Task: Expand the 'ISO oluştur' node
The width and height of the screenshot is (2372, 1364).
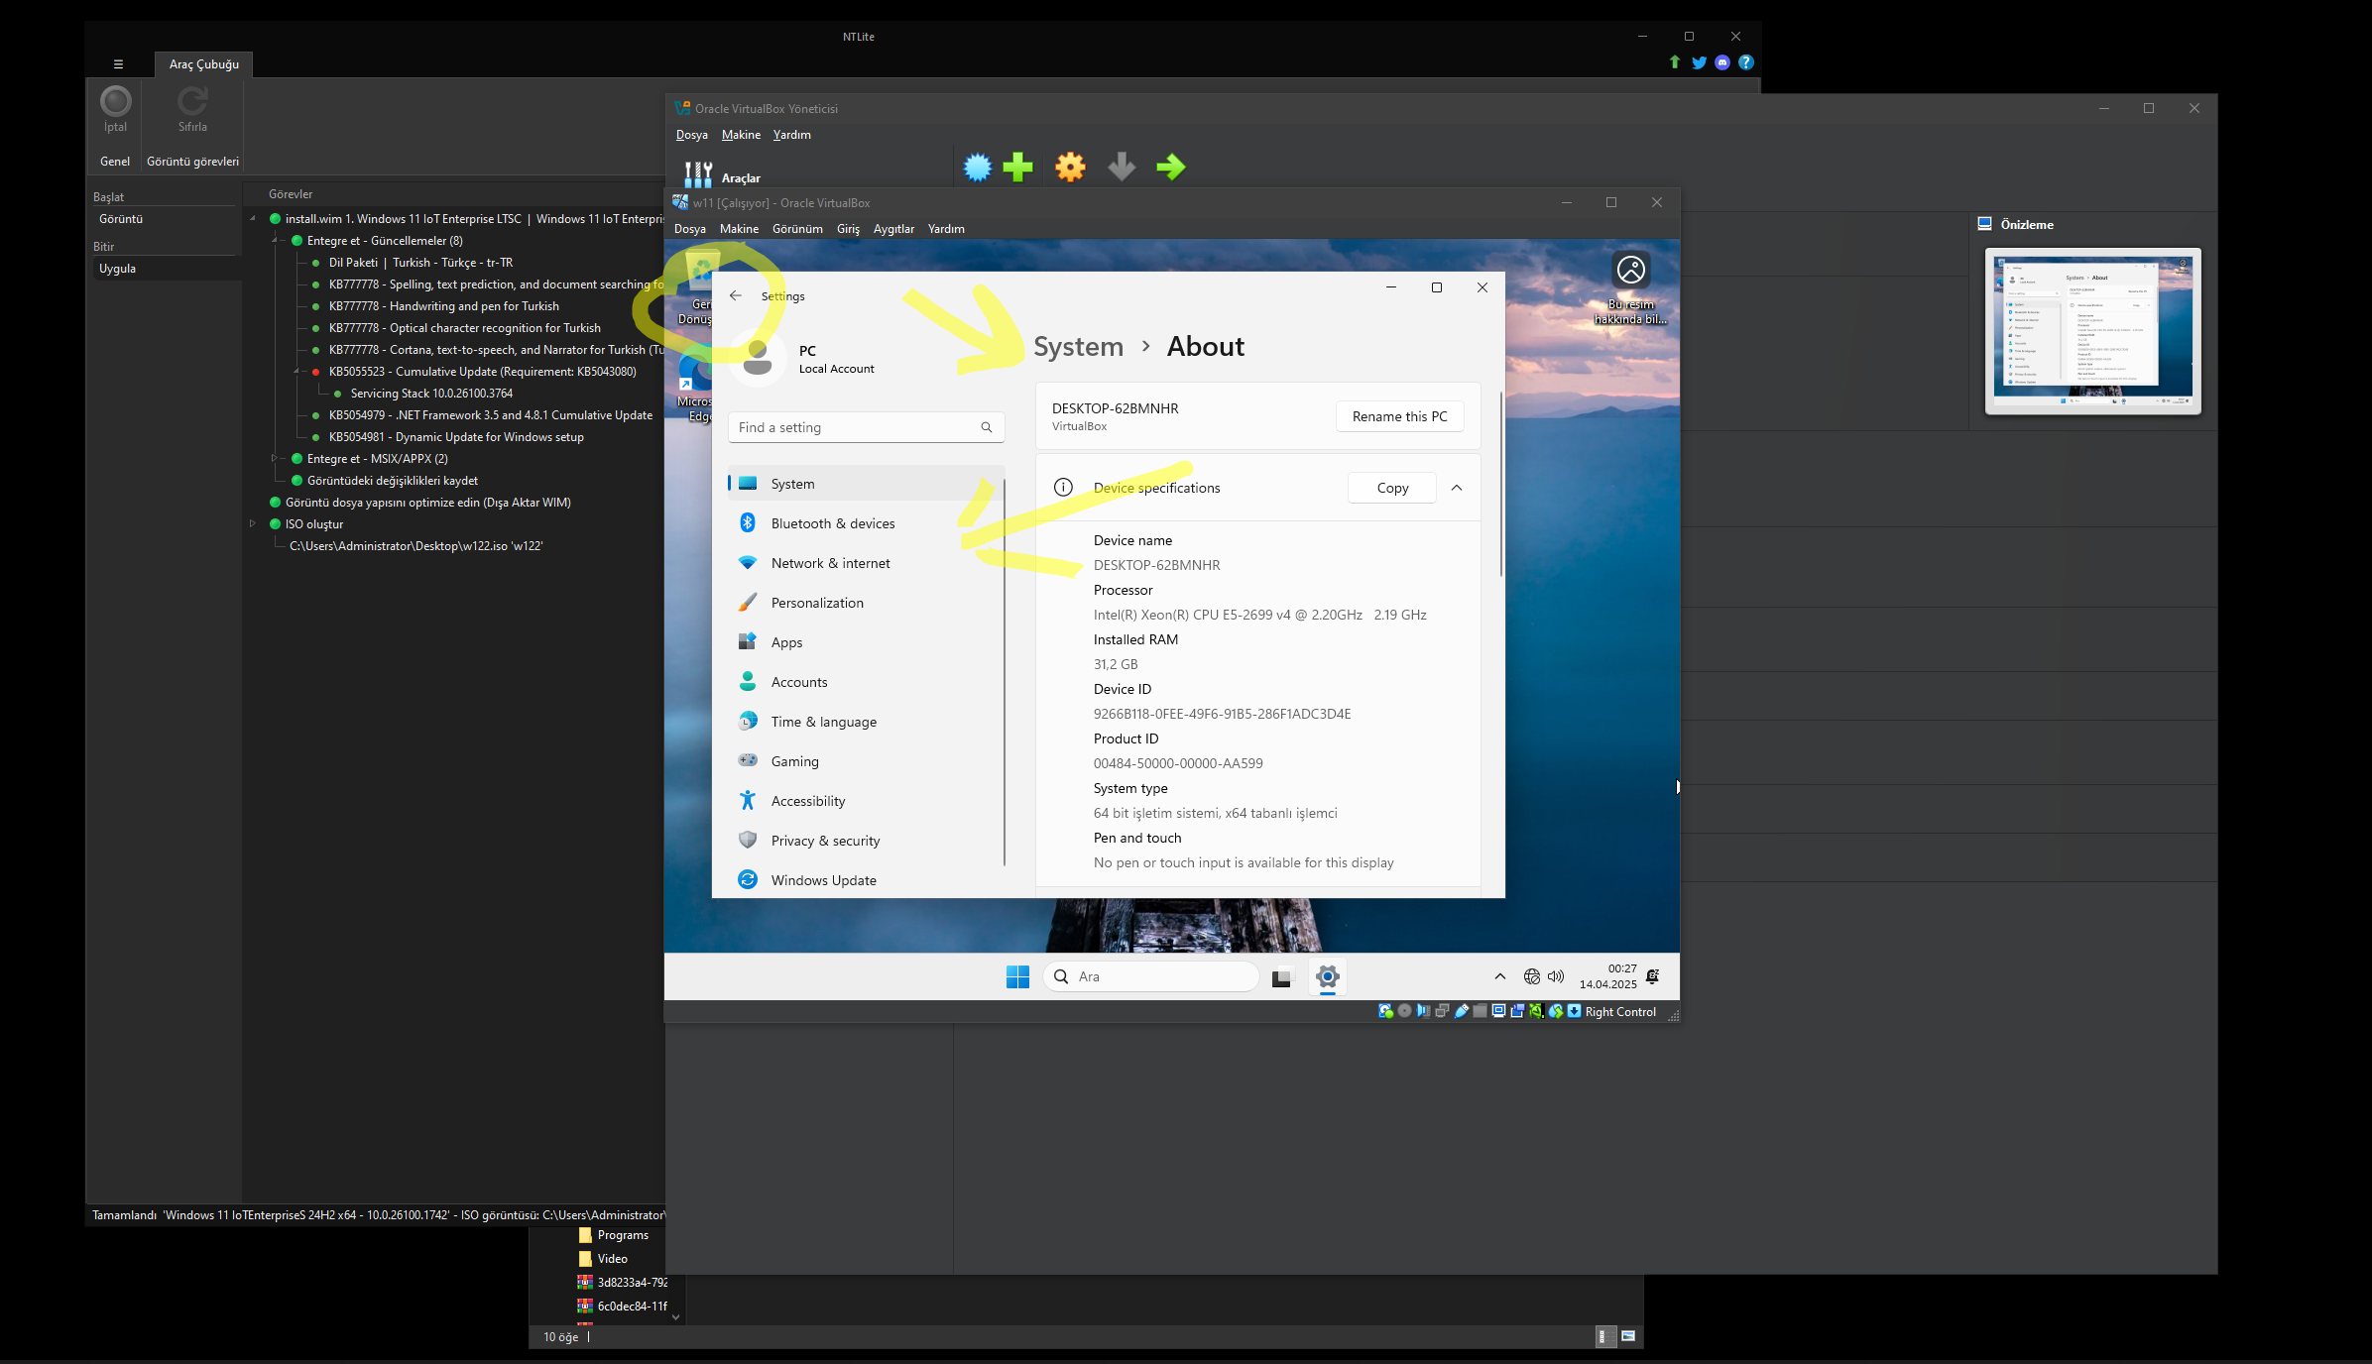Action: (x=253, y=523)
